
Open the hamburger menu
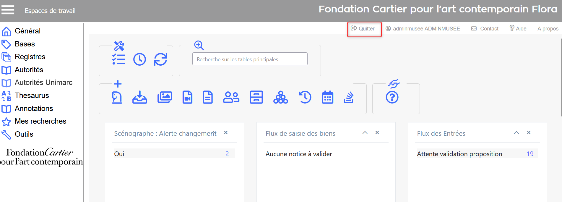(x=8, y=10)
